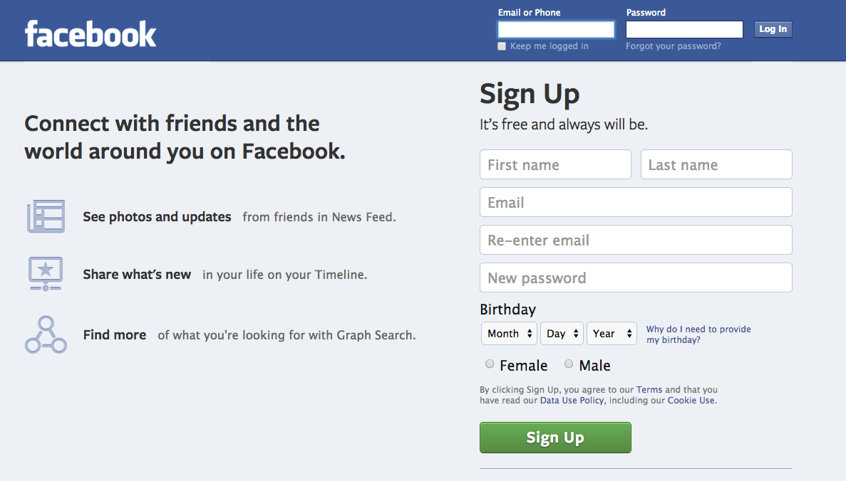Select the Male radio button
Image resolution: width=846 pixels, height=481 pixels.
pos(569,364)
